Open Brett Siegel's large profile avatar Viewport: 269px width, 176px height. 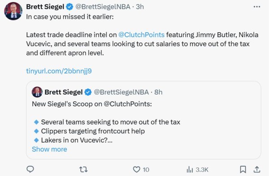(13, 11)
